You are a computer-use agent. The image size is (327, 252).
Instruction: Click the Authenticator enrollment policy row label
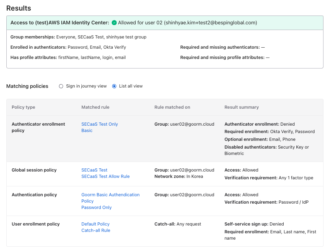pyautogui.click(x=38, y=127)
